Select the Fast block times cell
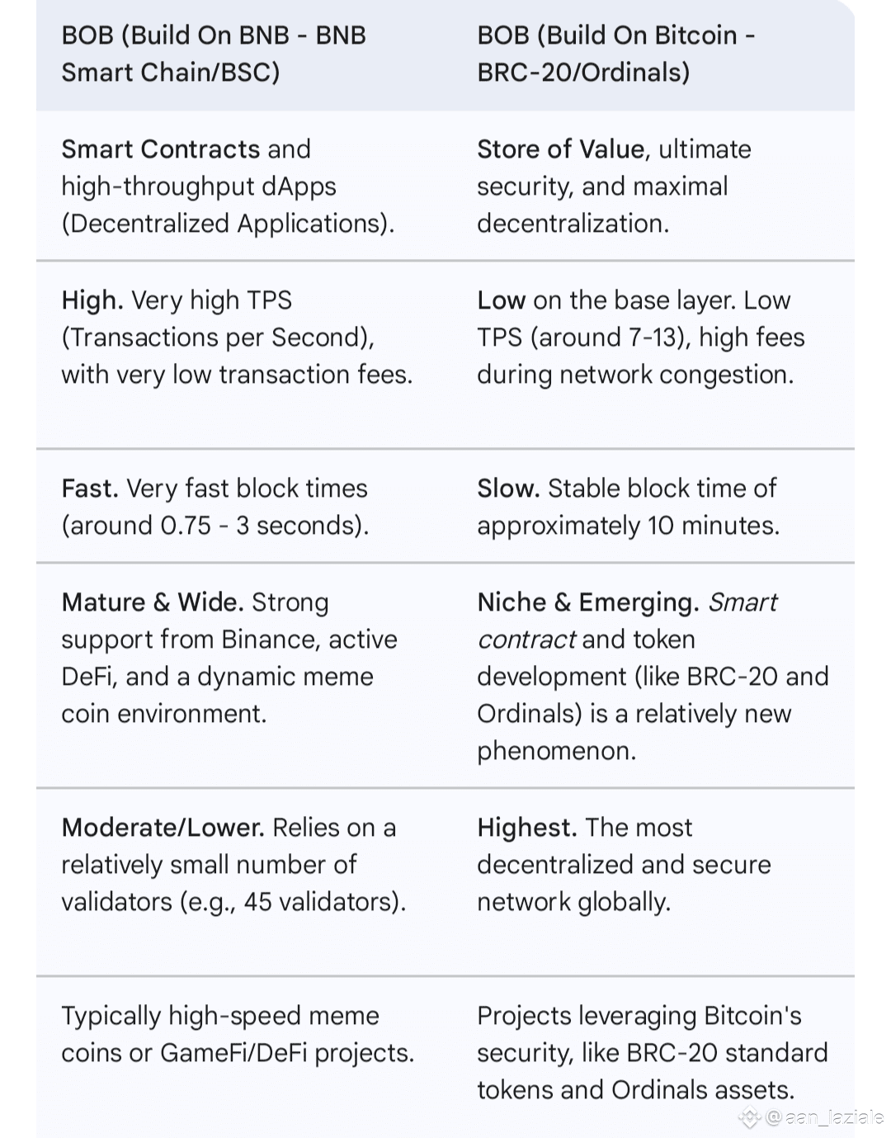Screen dimensions: 891x1138 tap(214, 506)
